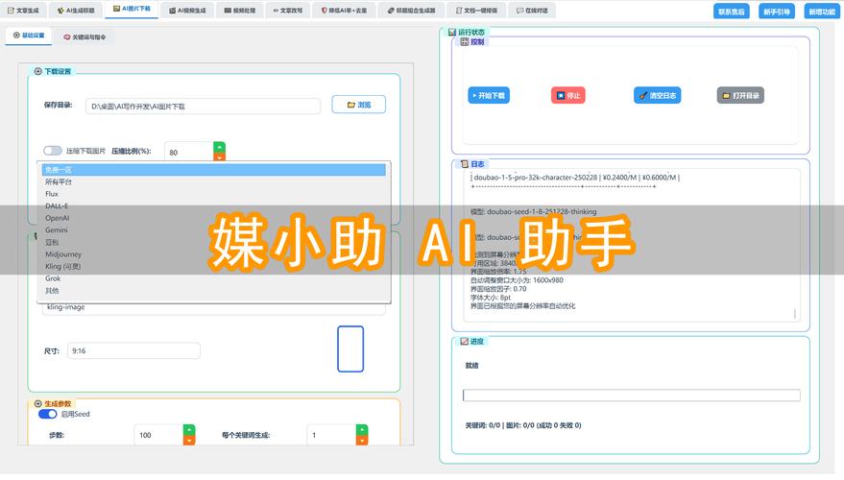
Task: Toggle the 压缩下载图片 compress switch
Action: (53, 151)
